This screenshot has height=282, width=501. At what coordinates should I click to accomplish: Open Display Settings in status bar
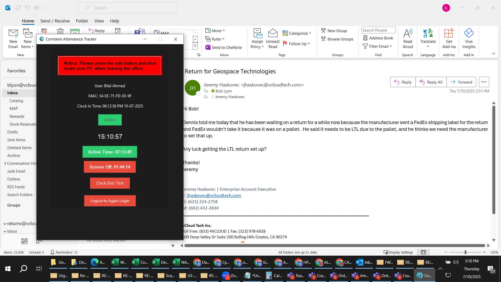[398, 252]
